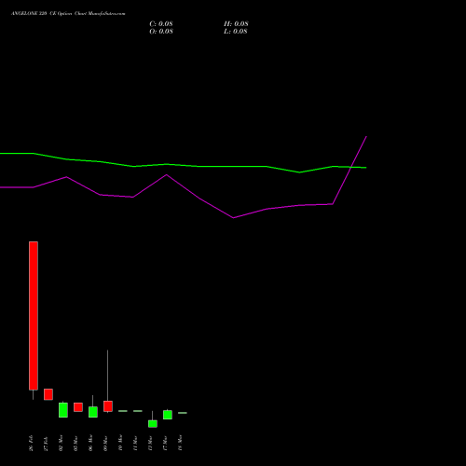
Task: Click the flat candle for 11 Mar
Action: point(138,411)
